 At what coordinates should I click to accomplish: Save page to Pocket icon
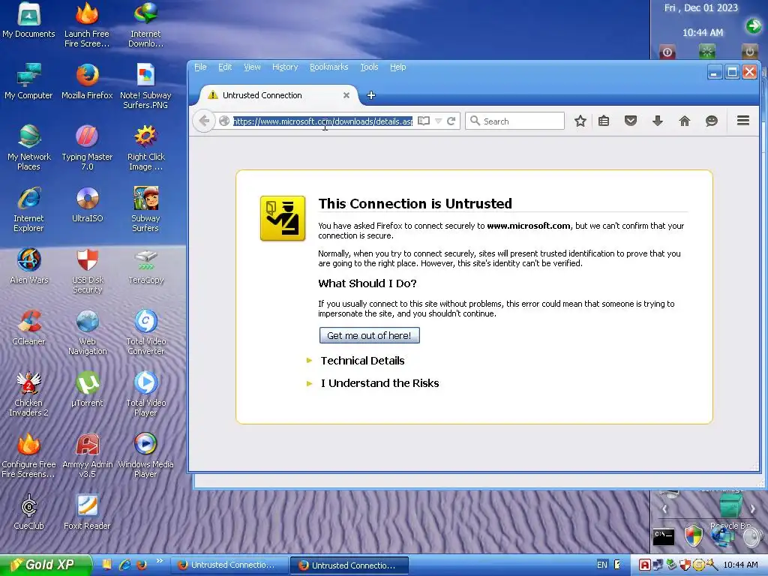tap(631, 121)
